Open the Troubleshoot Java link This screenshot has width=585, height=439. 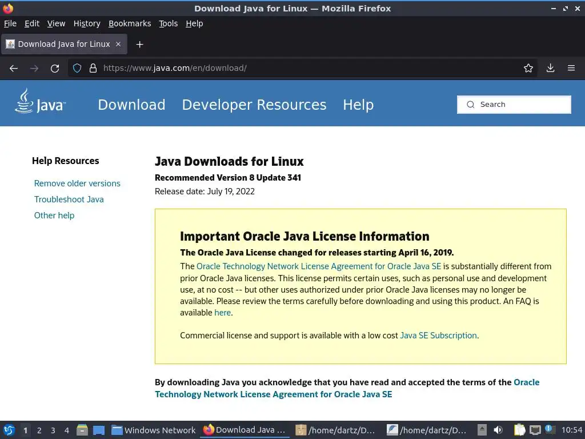69,199
